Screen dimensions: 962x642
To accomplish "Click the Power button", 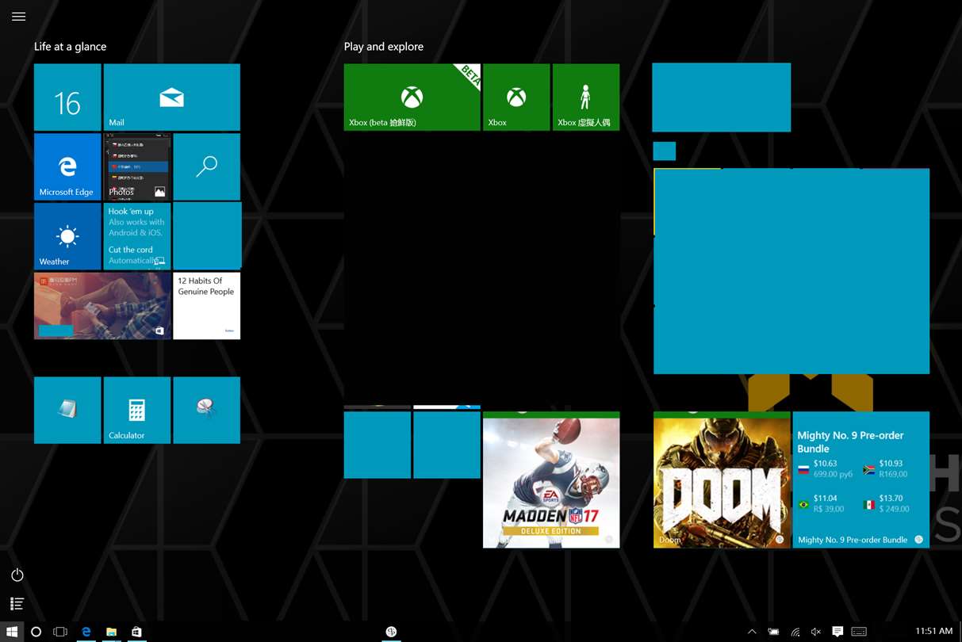I will pos(17,575).
